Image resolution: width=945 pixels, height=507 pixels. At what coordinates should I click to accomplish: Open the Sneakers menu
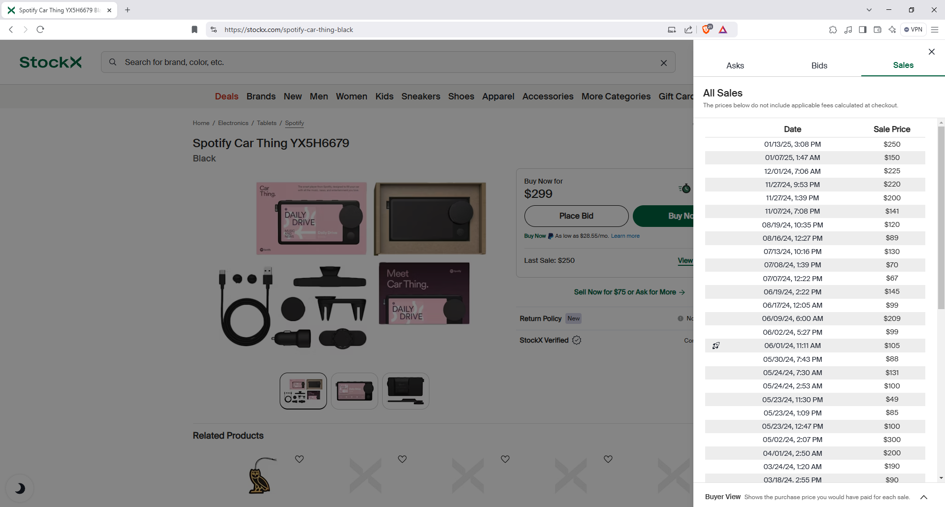click(421, 96)
